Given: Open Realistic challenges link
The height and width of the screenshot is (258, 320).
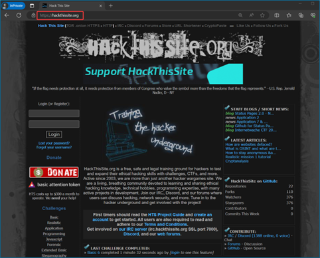Looking at the screenshot, I should point(54,223).
